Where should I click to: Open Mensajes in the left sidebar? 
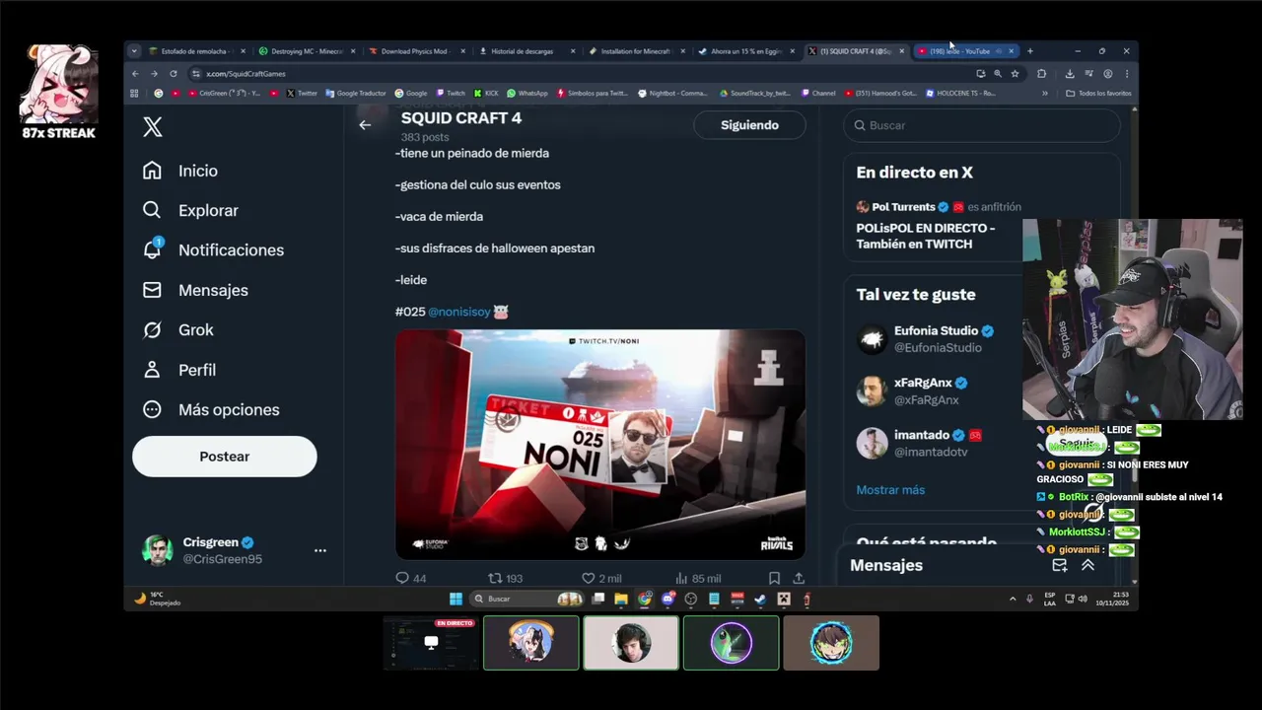[x=195, y=290]
